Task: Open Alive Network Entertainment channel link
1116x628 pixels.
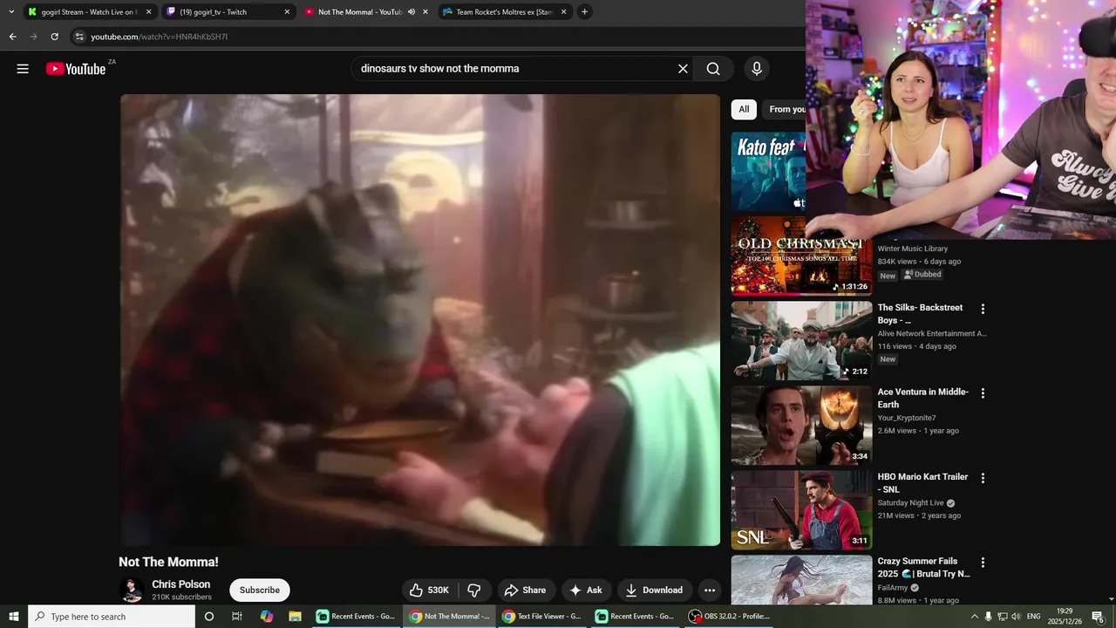Action: [932, 334]
